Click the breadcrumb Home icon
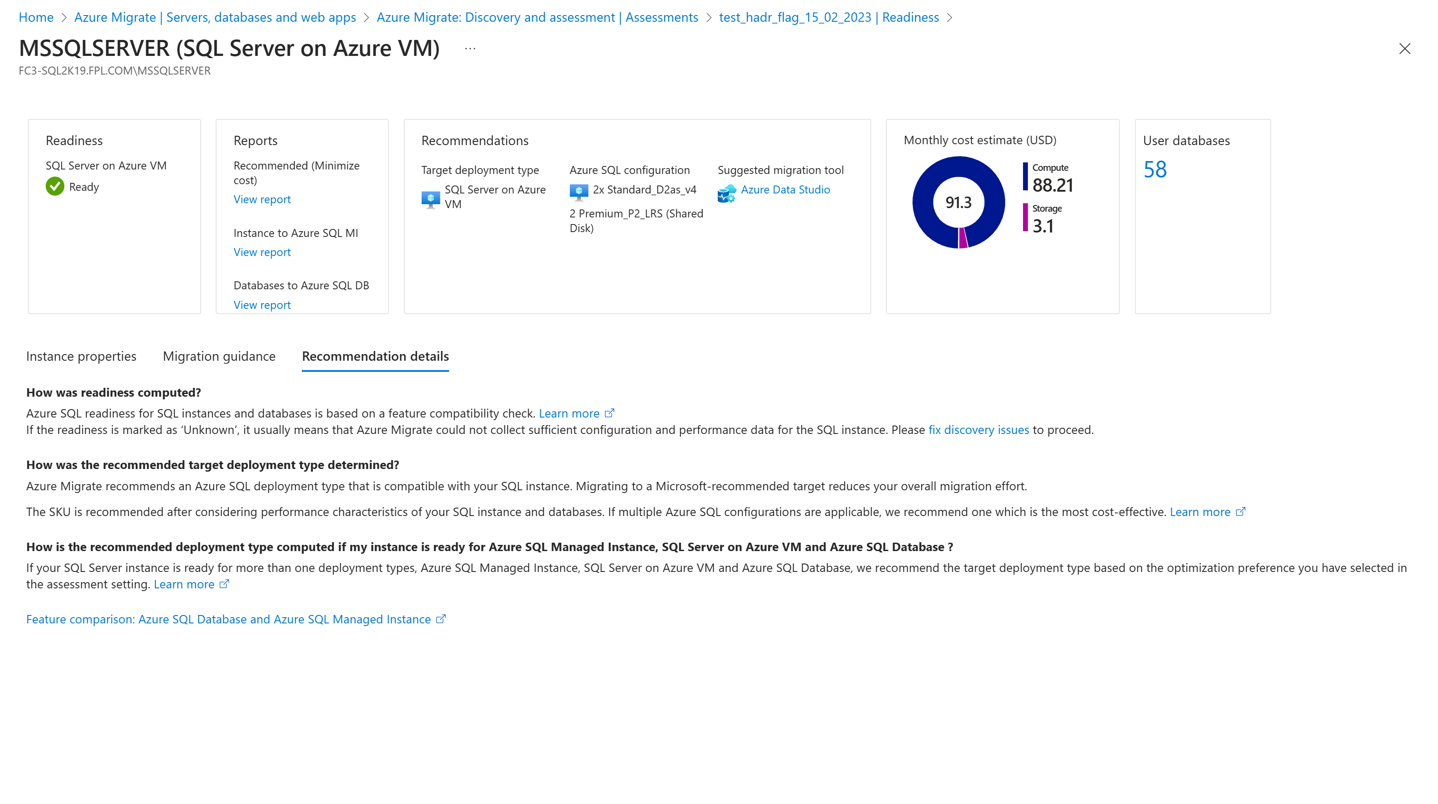This screenshot has height=804, width=1438. tap(34, 17)
